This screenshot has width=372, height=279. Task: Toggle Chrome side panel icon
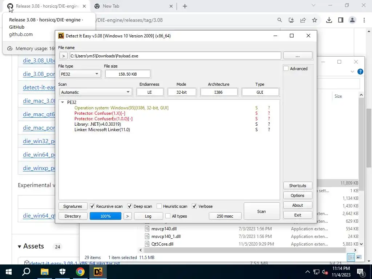341,20
